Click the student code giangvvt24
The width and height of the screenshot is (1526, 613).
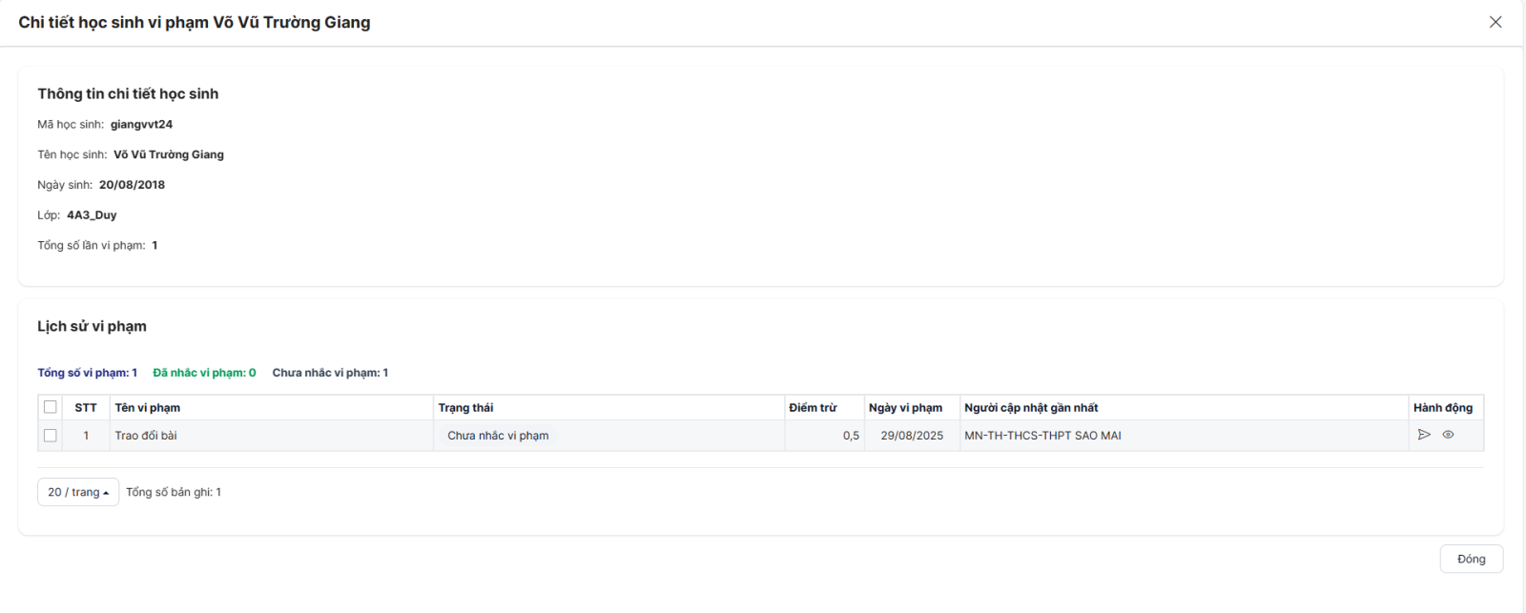[x=141, y=124]
